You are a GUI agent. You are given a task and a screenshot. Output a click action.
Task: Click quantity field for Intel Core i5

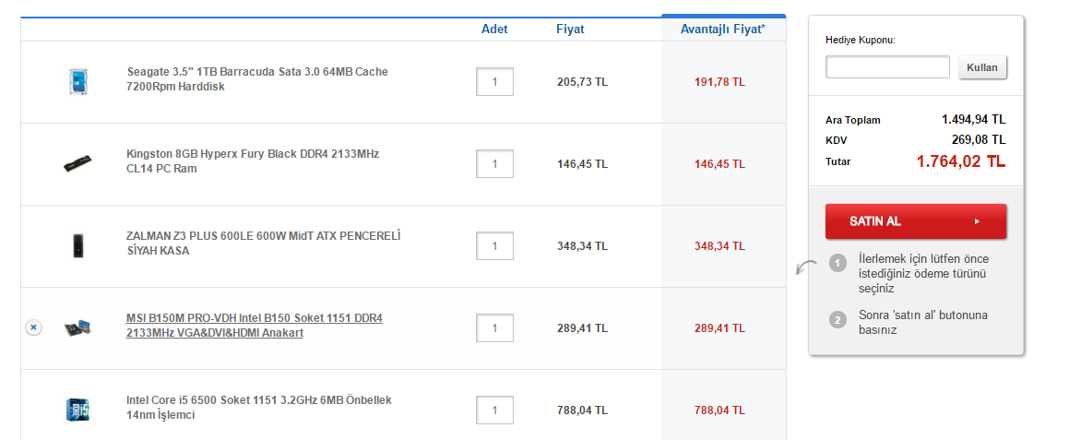tap(494, 410)
